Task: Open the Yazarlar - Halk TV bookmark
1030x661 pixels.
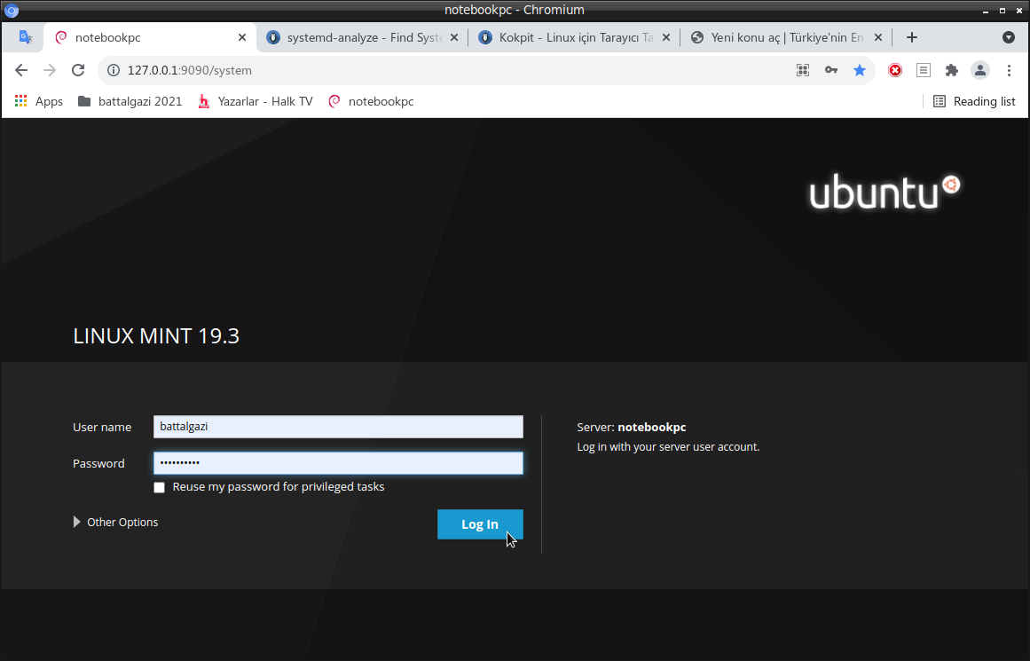Action: pos(256,101)
